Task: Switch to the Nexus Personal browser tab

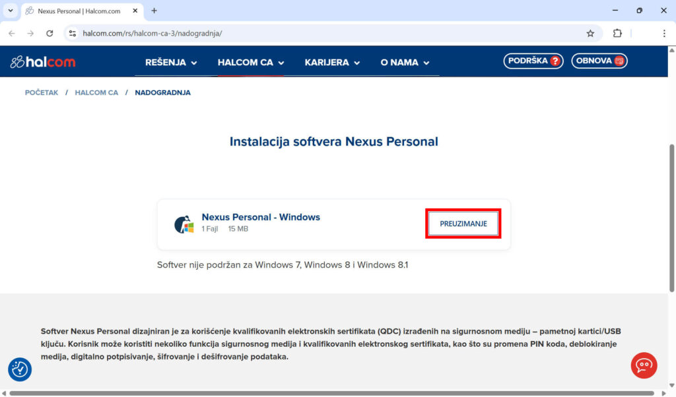Action: click(x=79, y=11)
